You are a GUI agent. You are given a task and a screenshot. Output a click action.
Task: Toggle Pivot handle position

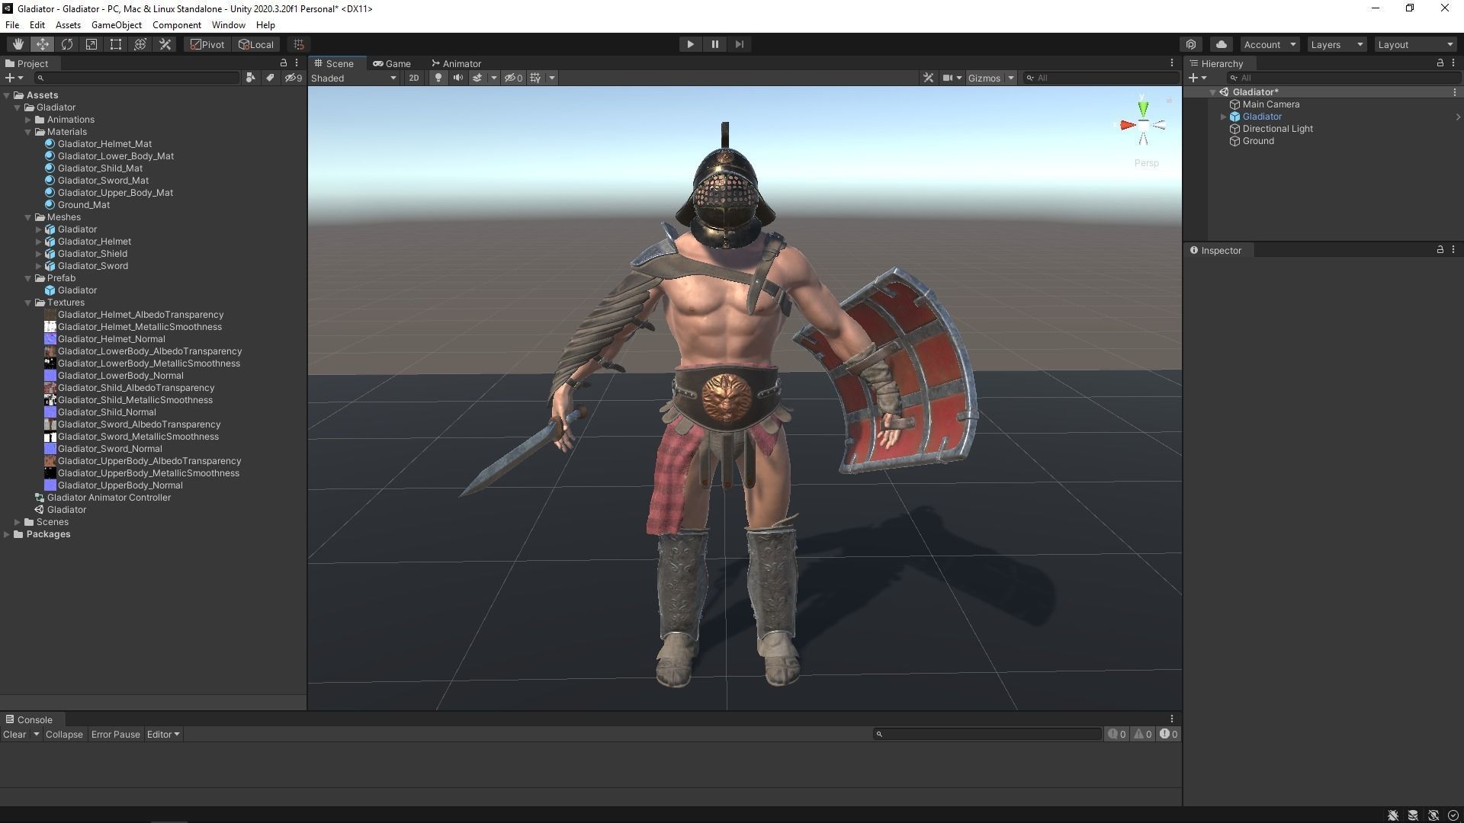click(207, 44)
